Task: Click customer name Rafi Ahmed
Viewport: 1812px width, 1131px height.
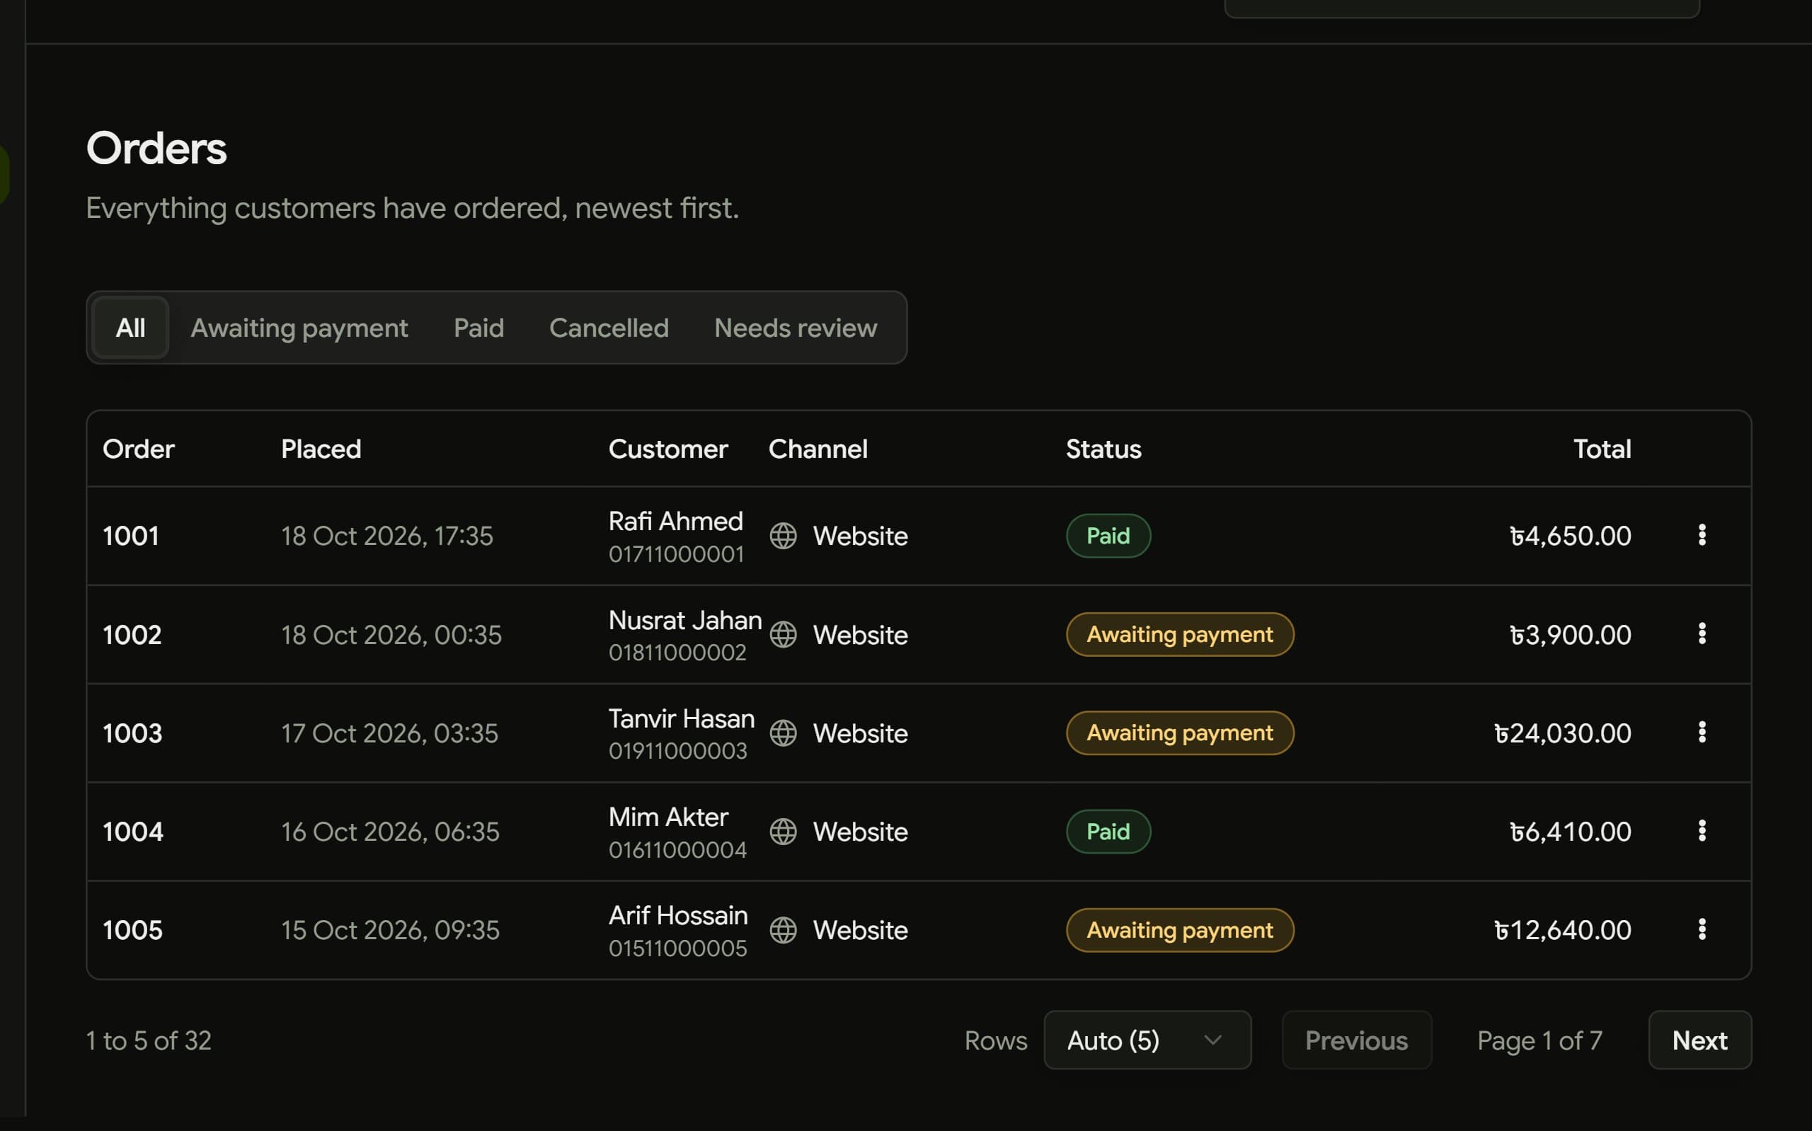Action: [x=675, y=521]
